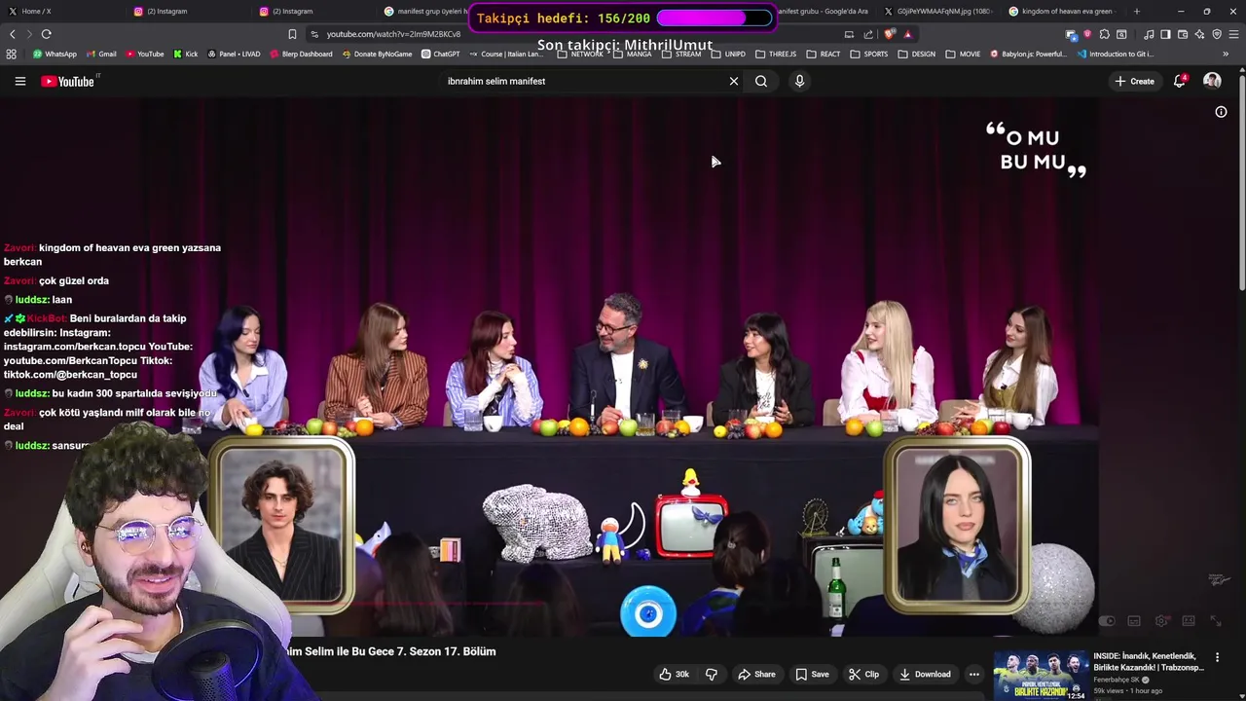Open the YouTube account avatar menu
1246x701 pixels.
1212,81
